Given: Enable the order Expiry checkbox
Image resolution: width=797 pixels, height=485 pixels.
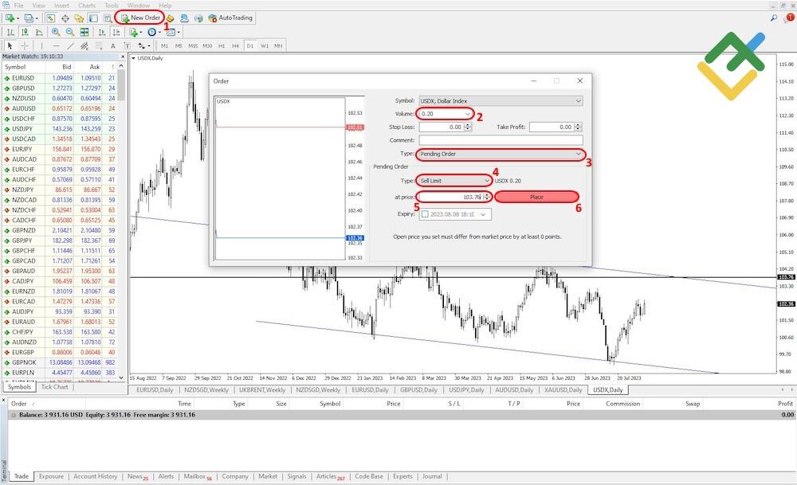Looking at the screenshot, I should coord(425,214).
